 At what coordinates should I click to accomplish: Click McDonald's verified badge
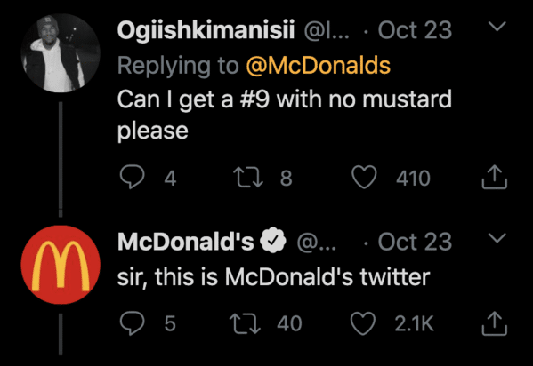pyautogui.click(x=272, y=241)
